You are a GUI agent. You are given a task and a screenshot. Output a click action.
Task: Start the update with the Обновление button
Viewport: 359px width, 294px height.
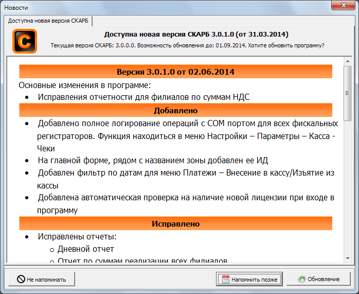[x=318, y=279]
